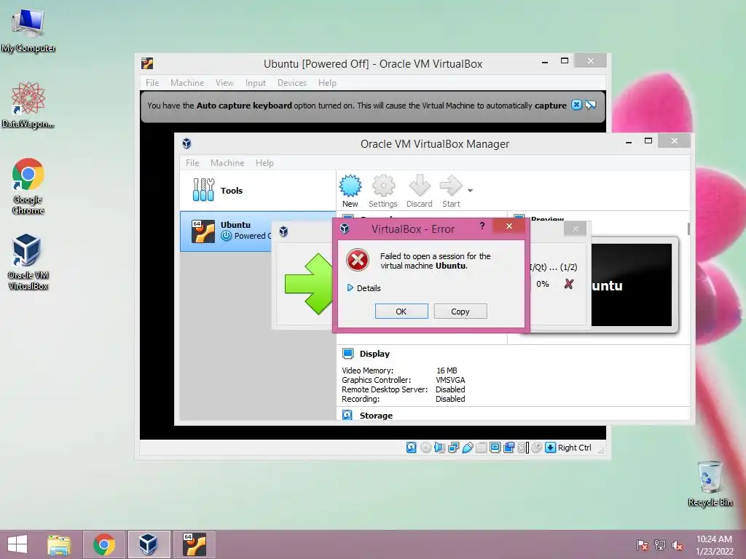Click the USB status icon

click(468, 448)
